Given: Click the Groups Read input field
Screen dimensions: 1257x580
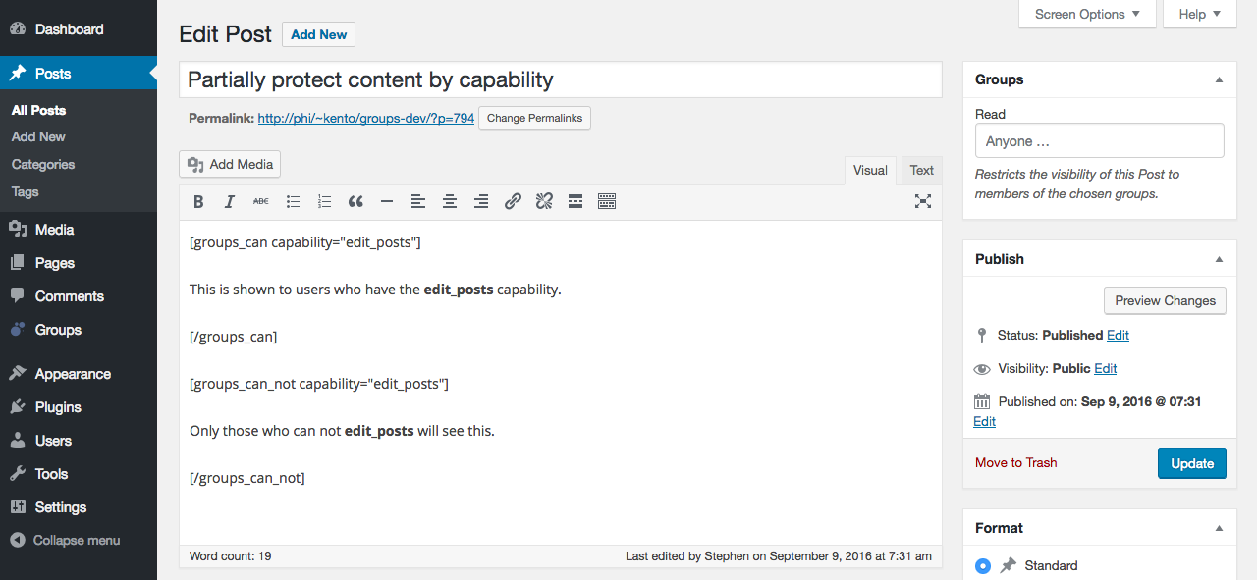Looking at the screenshot, I should click(1099, 140).
